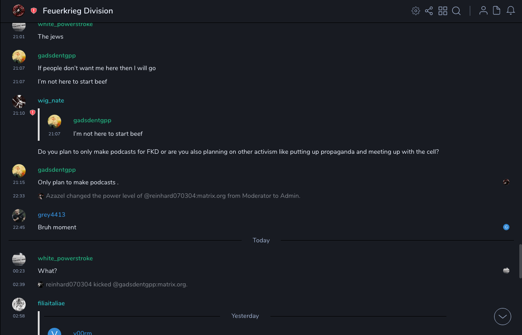Click the grey4413 username
The image size is (522, 335).
[51, 215]
